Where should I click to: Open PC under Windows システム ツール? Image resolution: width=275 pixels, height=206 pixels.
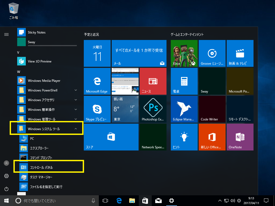coord(48,139)
